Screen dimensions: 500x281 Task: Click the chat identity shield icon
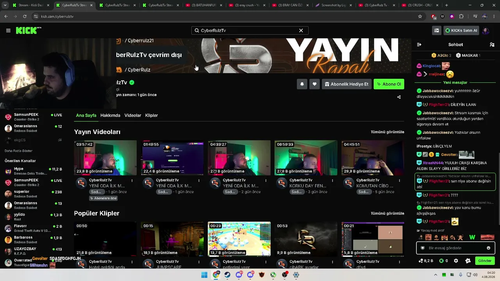(422, 248)
